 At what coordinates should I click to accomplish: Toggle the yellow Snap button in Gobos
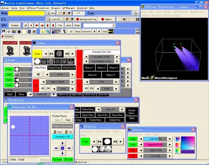(x=37, y=54)
